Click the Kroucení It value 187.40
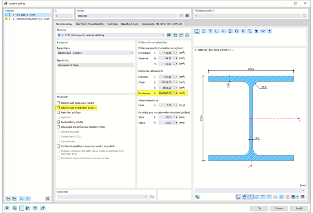This screenshot has width=313, height=213. coord(165,77)
